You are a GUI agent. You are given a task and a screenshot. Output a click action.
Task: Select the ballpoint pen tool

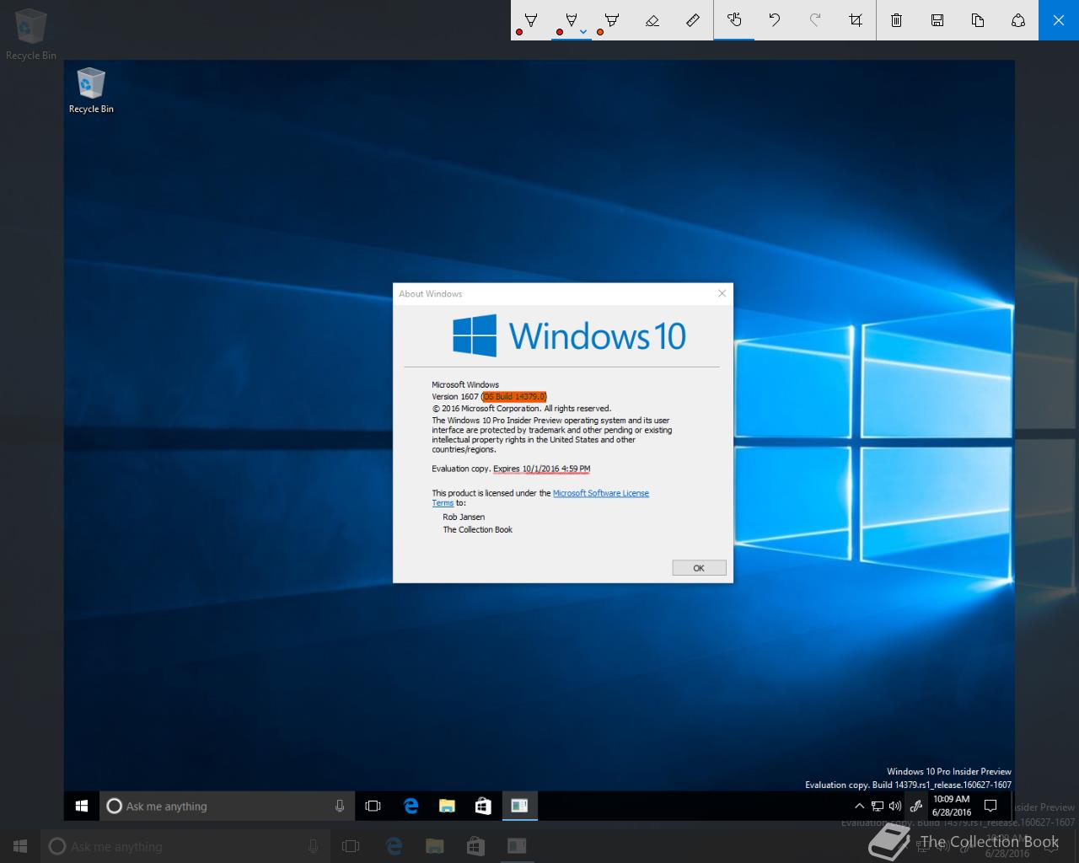click(x=531, y=20)
